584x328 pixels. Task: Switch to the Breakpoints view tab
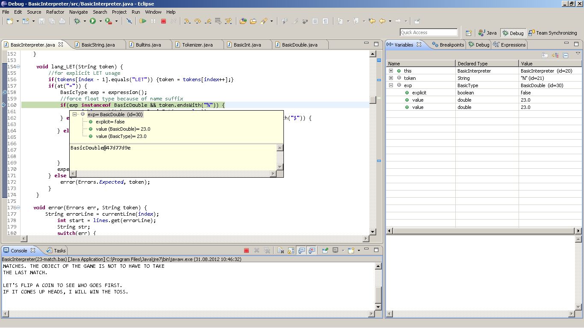tap(448, 45)
